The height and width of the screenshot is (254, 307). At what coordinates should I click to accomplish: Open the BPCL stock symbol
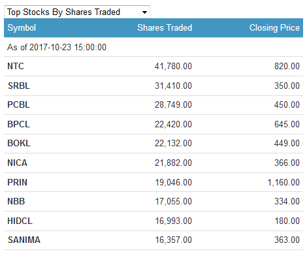click(x=18, y=124)
